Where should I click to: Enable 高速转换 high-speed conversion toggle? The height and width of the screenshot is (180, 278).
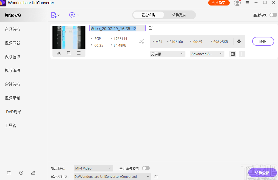click(x=273, y=15)
